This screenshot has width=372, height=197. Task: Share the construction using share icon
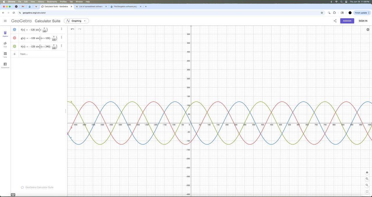tap(335, 21)
